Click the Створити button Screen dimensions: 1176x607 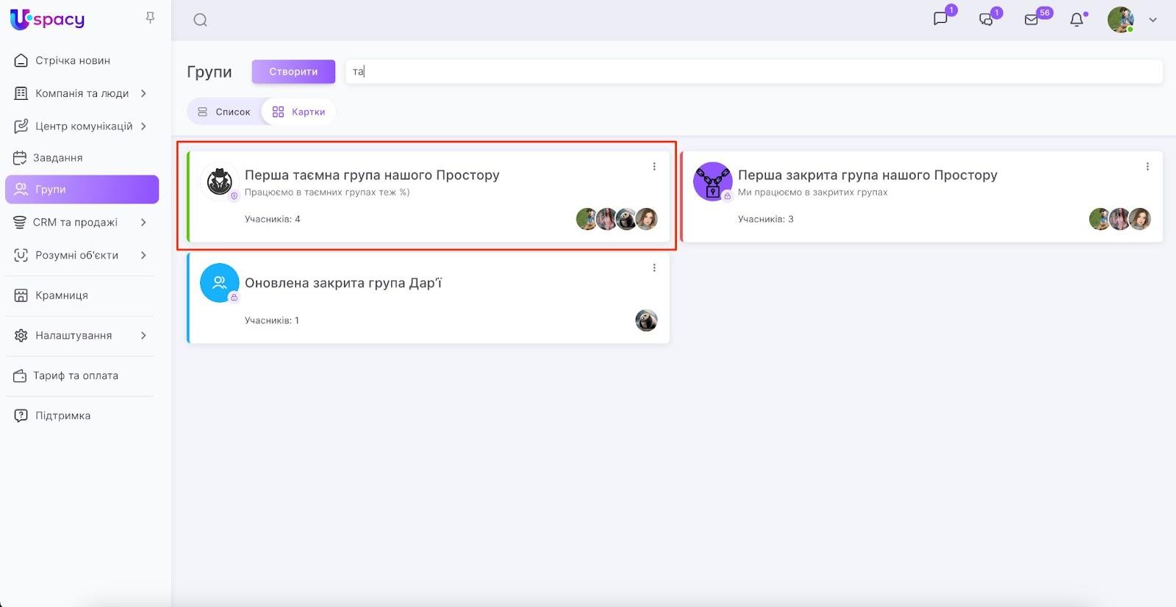point(293,71)
